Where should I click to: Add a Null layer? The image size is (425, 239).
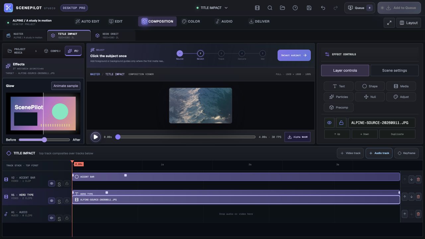[370, 97]
